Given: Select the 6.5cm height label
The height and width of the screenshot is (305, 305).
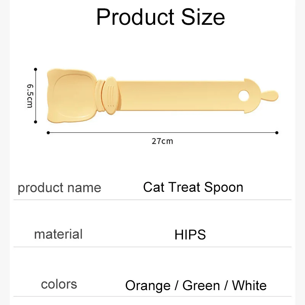Looking at the screenshot, I should [x=30, y=95].
